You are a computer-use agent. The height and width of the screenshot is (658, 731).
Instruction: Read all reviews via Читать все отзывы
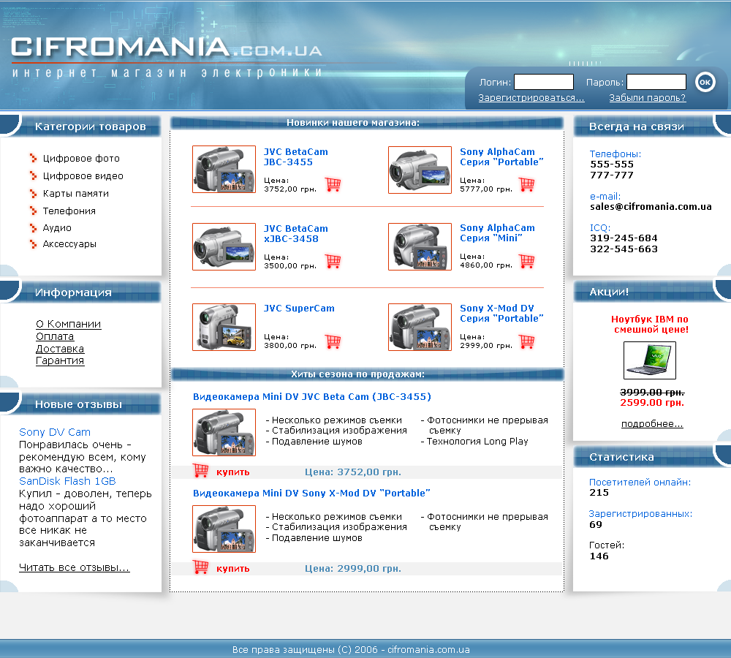pyautogui.click(x=74, y=567)
